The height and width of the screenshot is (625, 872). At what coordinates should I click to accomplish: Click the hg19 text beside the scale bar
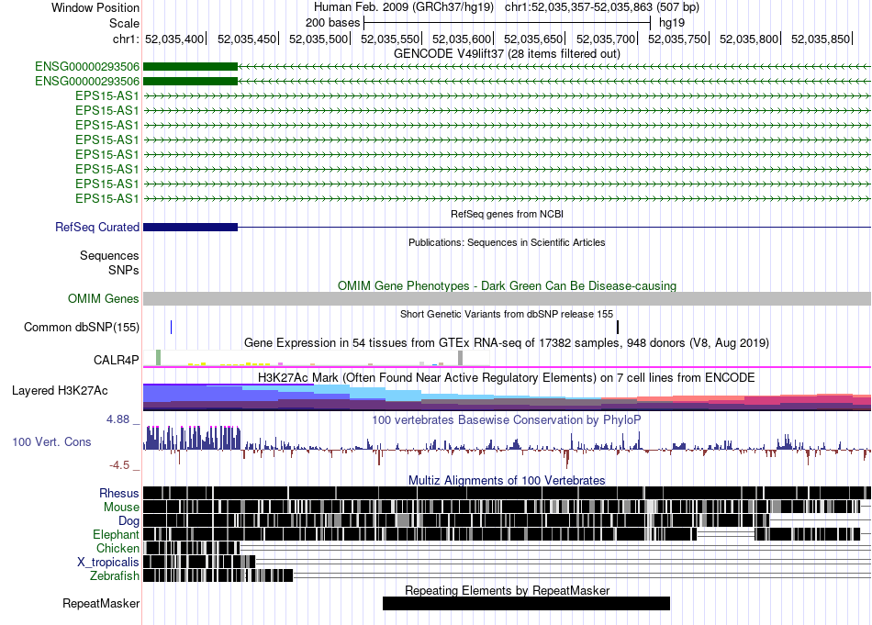pos(672,23)
